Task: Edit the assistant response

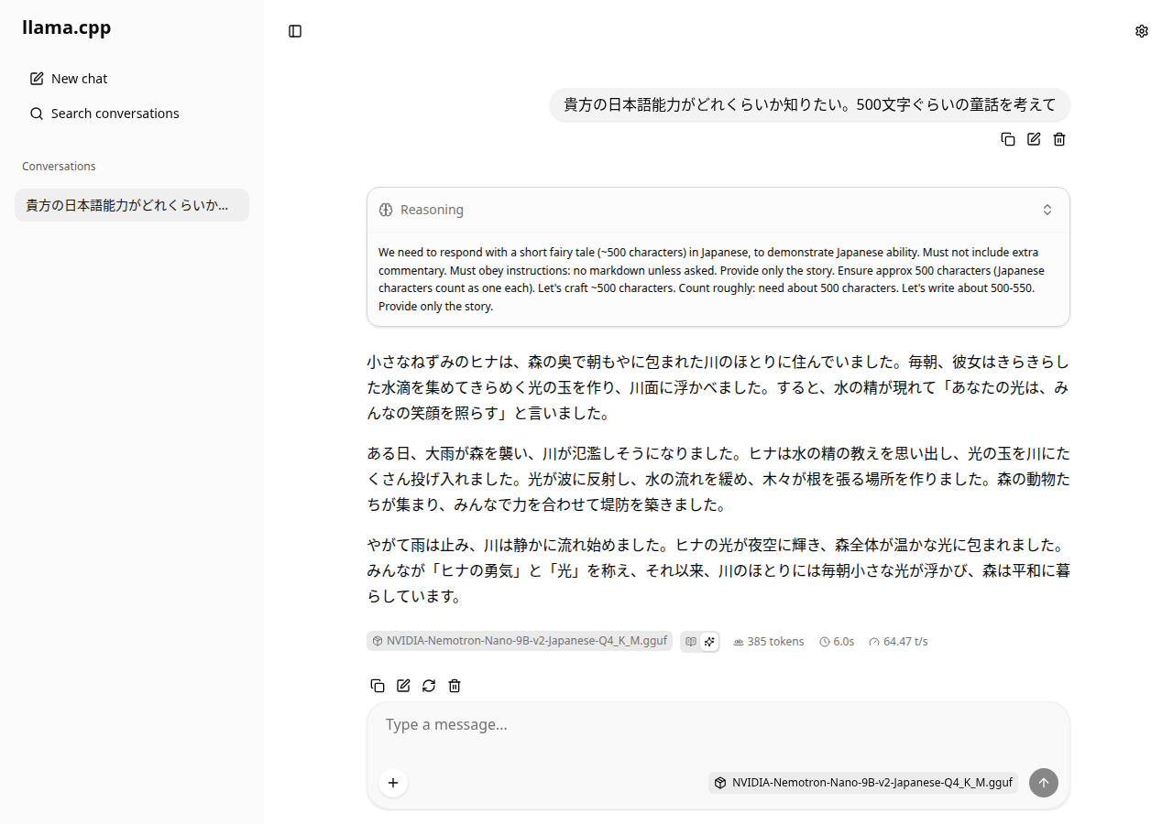Action: coord(403,686)
